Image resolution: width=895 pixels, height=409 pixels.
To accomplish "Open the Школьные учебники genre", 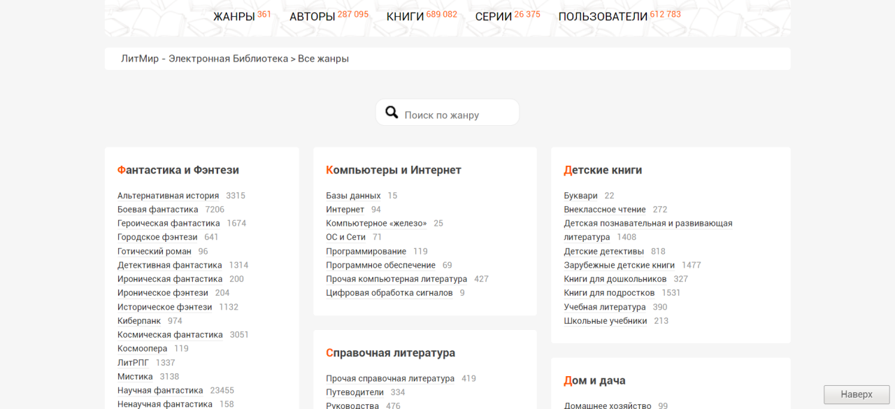I will (605, 321).
